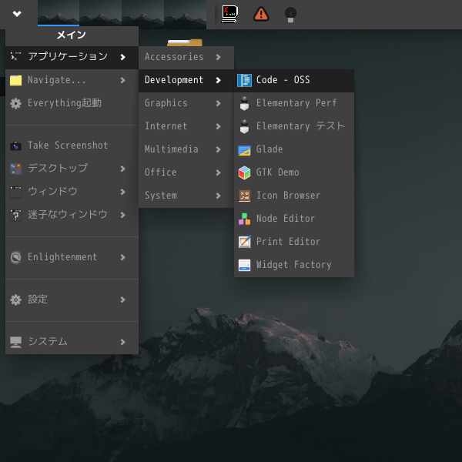The image size is (462, 462).
Task: Choose Everything起動 entry
Action: click(72, 103)
